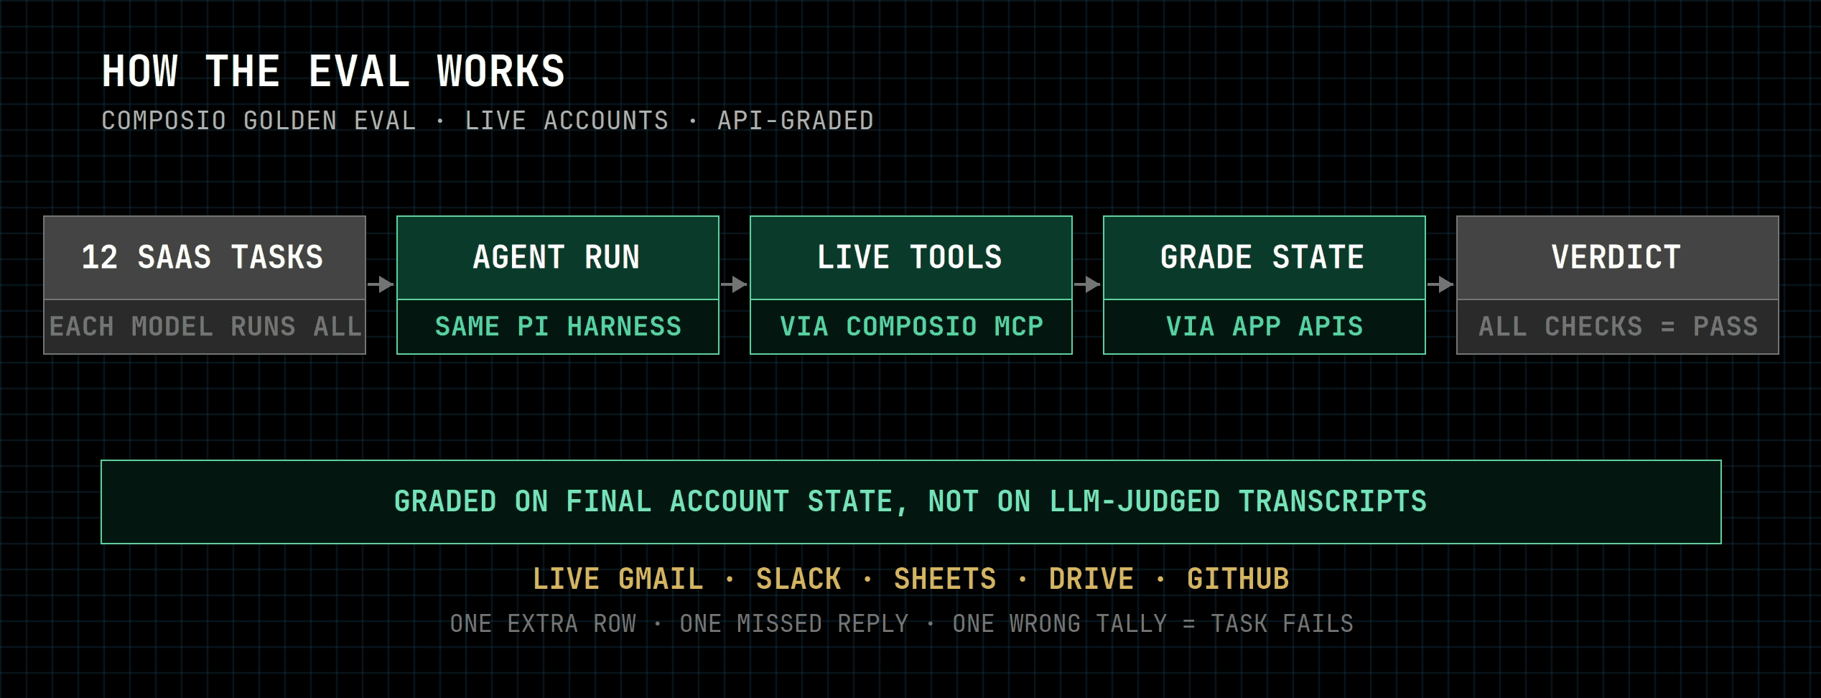Click the LIVE GMAIL text
This screenshot has height=698, width=1821.
pyautogui.click(x=618, y=579)
